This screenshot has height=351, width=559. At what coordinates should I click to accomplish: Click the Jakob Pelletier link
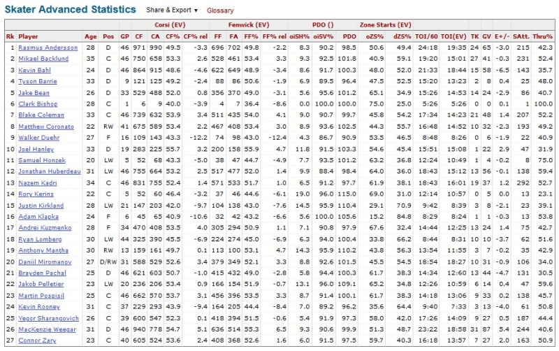point(41,284)
